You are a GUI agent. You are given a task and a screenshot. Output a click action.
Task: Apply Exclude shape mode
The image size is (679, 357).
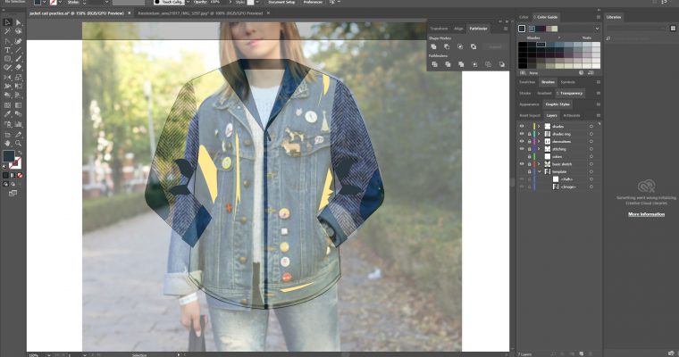(x=474, y=46)
